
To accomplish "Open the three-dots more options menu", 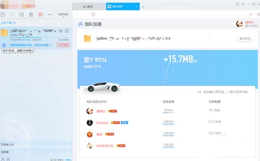I will tap(50, 15).
